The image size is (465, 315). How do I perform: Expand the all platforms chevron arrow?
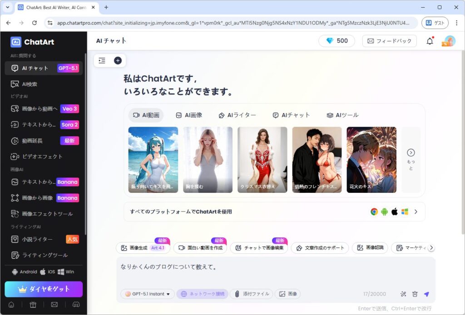tap(416, 212)
